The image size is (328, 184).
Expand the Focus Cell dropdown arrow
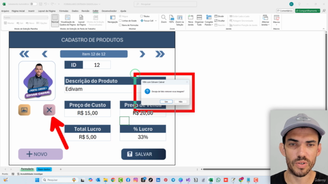[x=156, y=20]
